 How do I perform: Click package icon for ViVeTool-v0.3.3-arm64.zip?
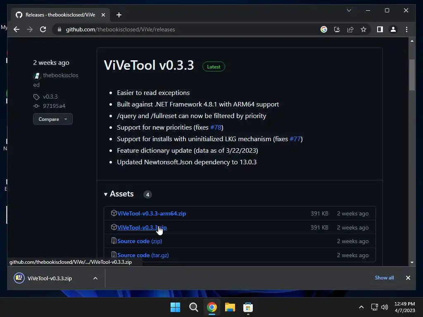[x=114, y=213]
